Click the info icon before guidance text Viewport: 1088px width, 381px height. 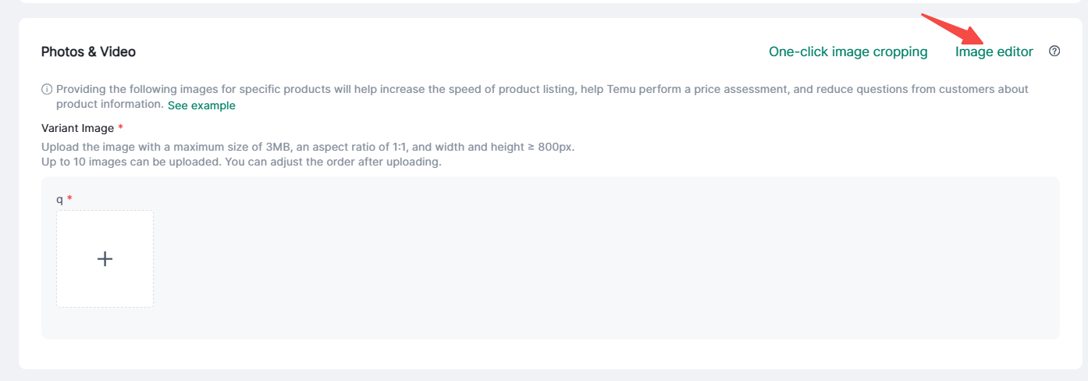click(47, 90)
